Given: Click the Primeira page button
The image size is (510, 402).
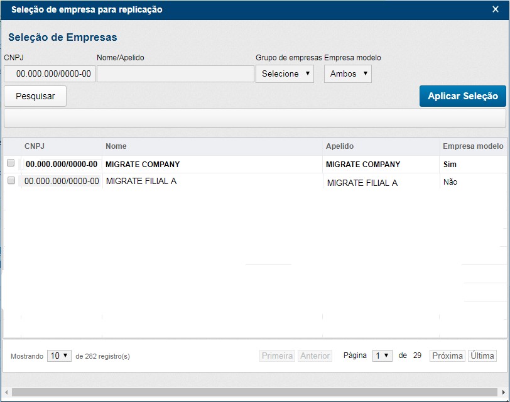Looking at the screenshot, I should [x=277, y=356].
